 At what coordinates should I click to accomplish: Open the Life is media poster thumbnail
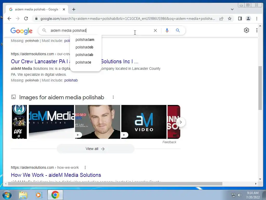(19, 122)
